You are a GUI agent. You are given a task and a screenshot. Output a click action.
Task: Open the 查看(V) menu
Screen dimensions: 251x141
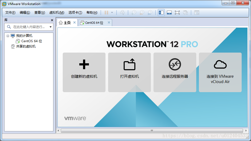tap(40, 13)
